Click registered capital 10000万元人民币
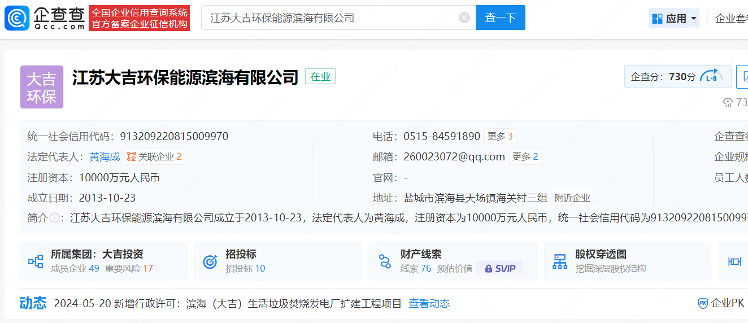Viewport: 748px width, 323px height. click(119, 178)
